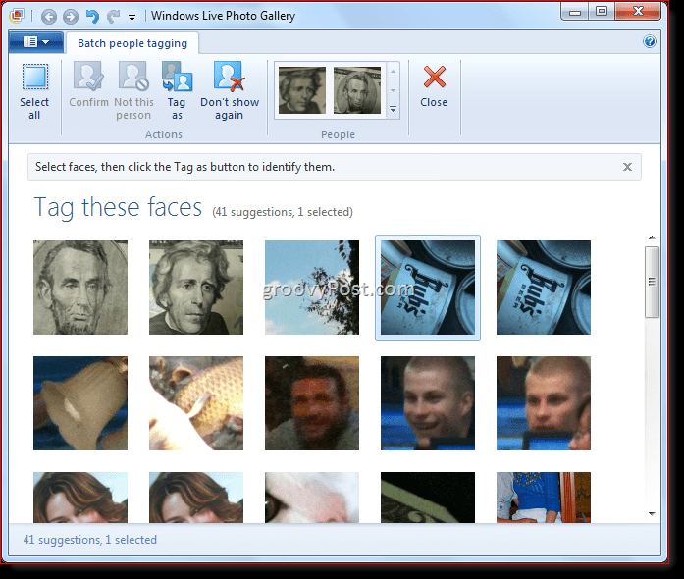
Task: Minimize the Photo Gallery window
Action: pyautogui.click(x=575, y=12)
